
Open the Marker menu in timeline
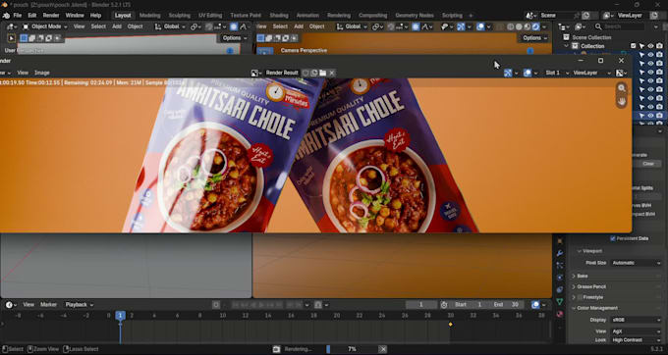[48, 304]
